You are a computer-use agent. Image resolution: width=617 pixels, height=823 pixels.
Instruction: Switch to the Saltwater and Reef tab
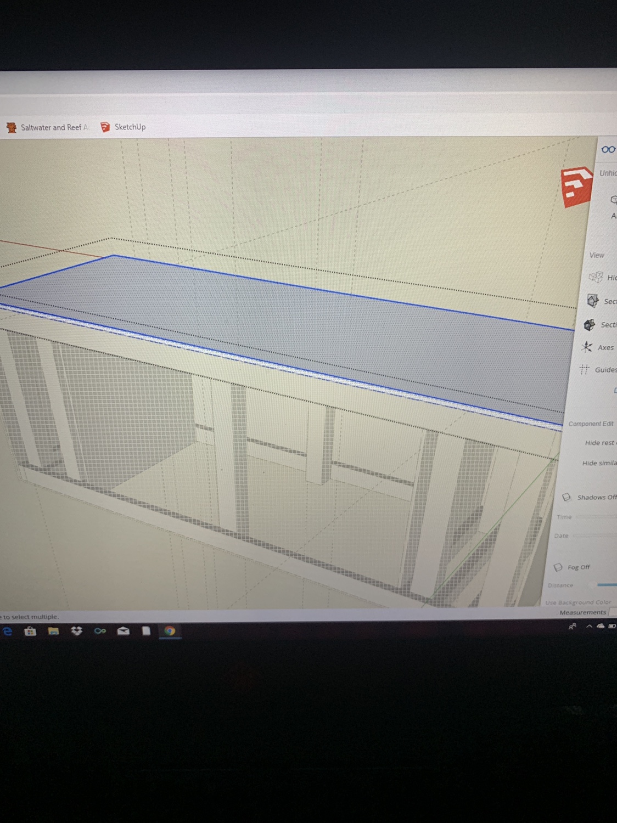pos(48,127)
